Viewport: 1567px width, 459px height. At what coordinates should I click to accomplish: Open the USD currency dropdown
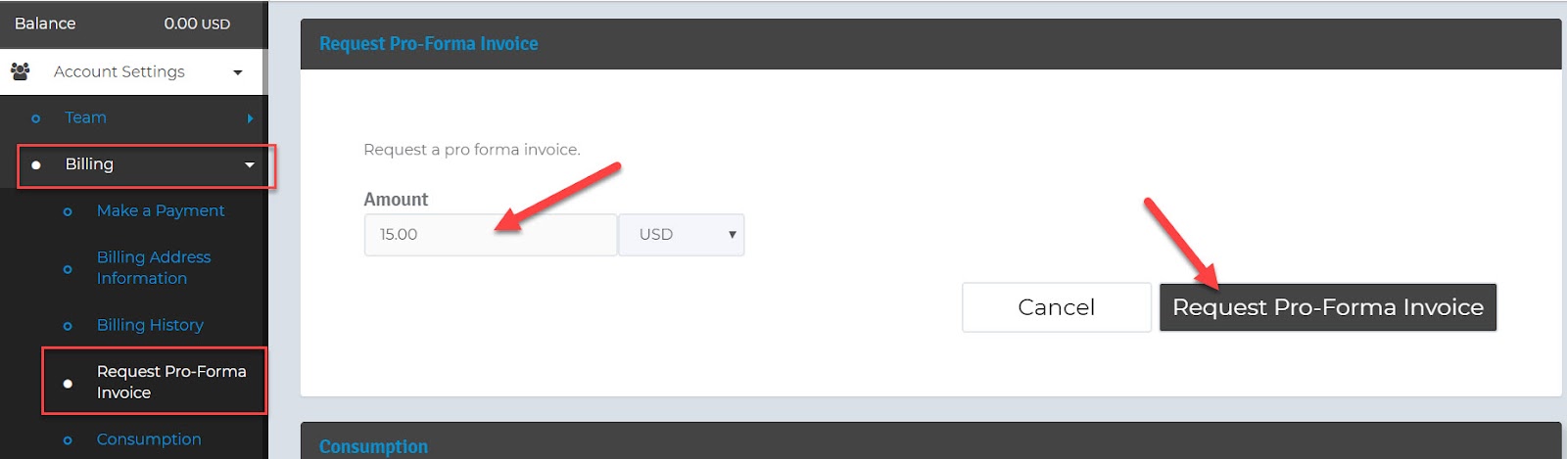(x=682, y=235)
